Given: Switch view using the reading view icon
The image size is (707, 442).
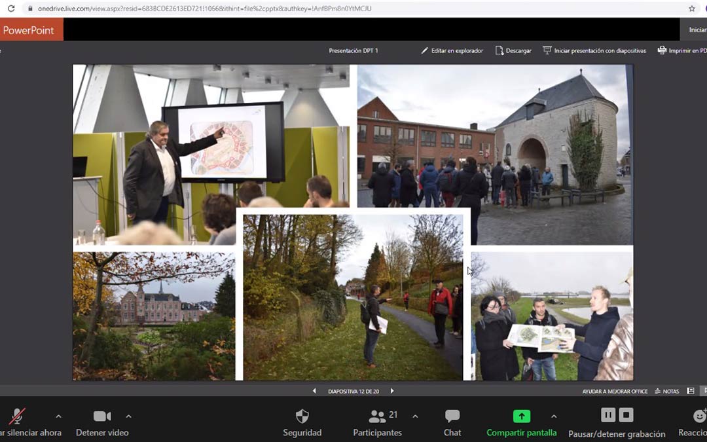Looking at the screenshot, I should click(x=691, y=391).
